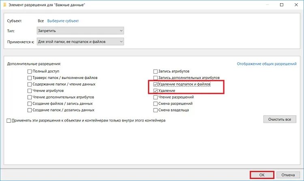Click the "Выберите субъект" link

pyautogui.click(x=63, y=21)
